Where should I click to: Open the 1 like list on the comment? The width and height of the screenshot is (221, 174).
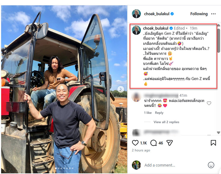[148, 113]
